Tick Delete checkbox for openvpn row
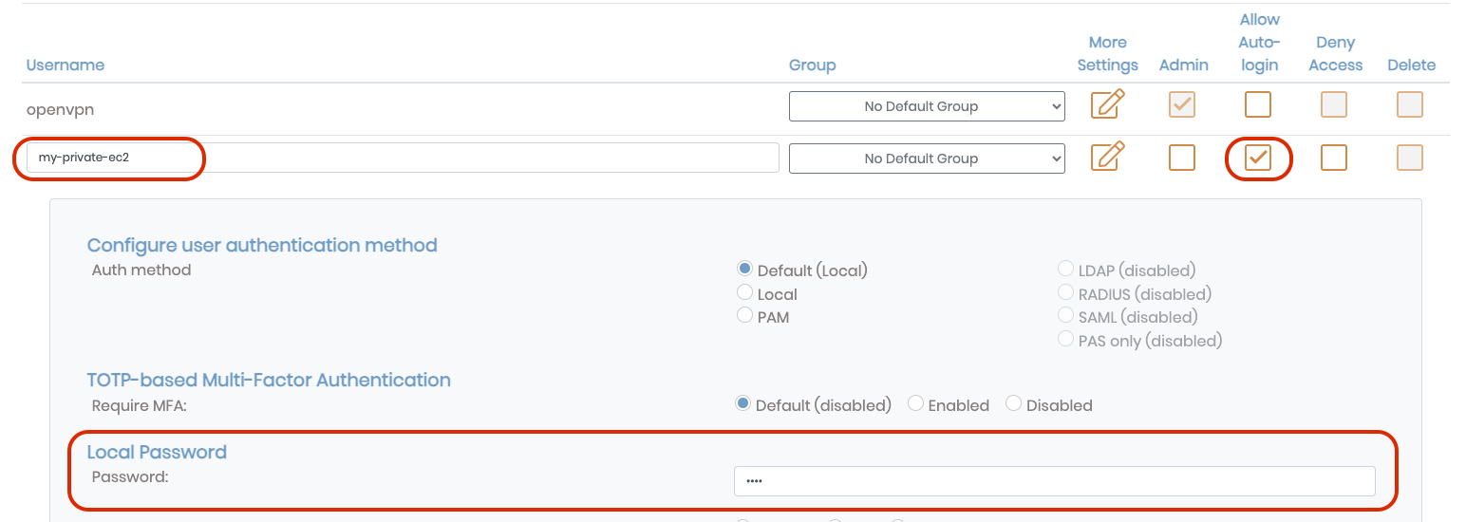Image resolution: width=1466 pixels, height=522 pixels. (x=1410, y=104)
